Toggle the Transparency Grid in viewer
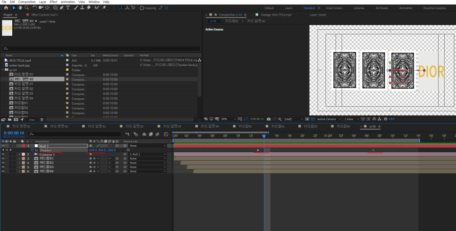The image size is (456, 231). [x=312, y=119]
